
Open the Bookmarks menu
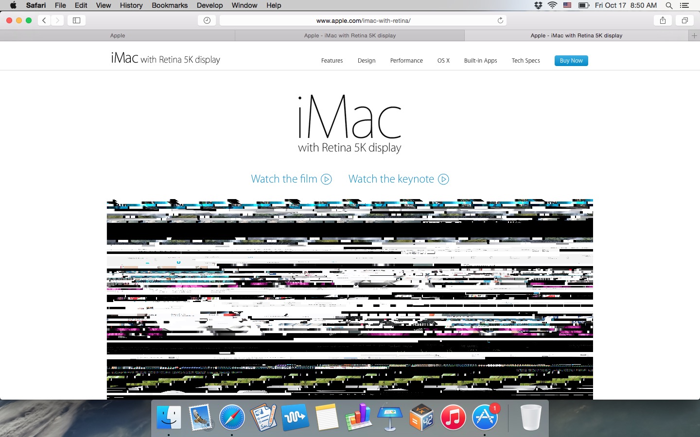coord(170,5)
